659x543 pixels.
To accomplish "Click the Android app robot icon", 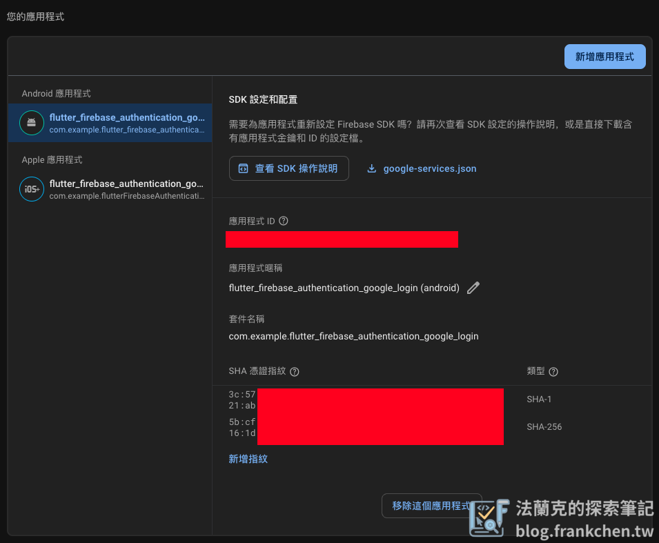I will coord(32,123).
